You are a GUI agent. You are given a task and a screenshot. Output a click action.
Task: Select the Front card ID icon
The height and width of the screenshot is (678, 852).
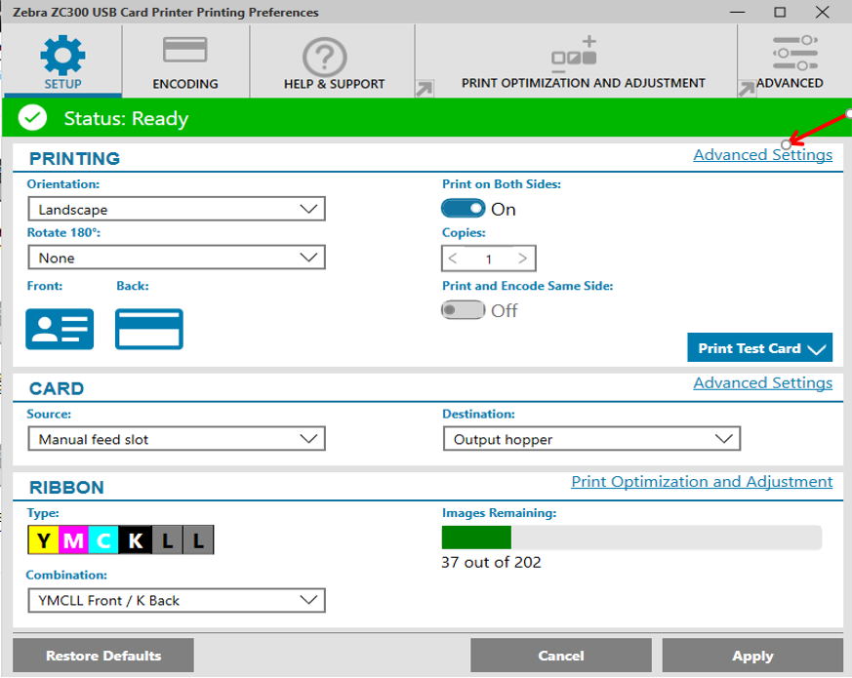[60, 329]
